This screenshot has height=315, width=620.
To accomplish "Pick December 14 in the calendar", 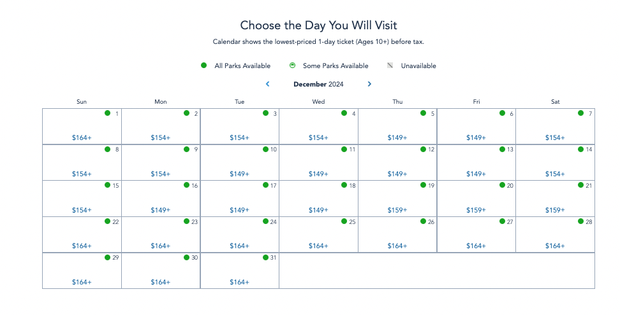I will (555, 162).
